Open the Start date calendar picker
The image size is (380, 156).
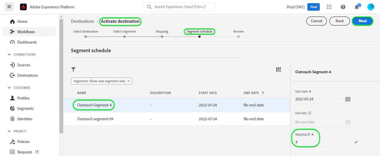click(348, 99)
